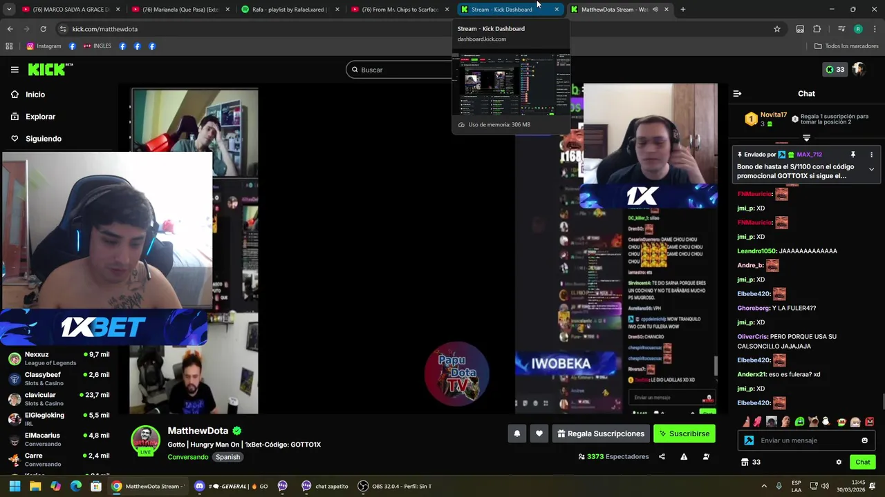Expand the pinned message with chevron
Image resolution: width=885 pixels, height=497 pixels.
871,169
